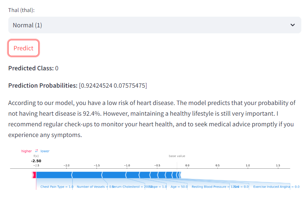The height and width of the screenshot is (200, 303).
Task: Click the red segment of the force plot
Action: point(34,175)
